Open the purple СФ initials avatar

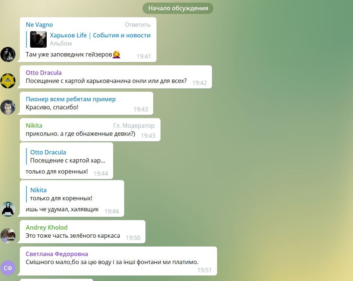click(x=8, y=268)
